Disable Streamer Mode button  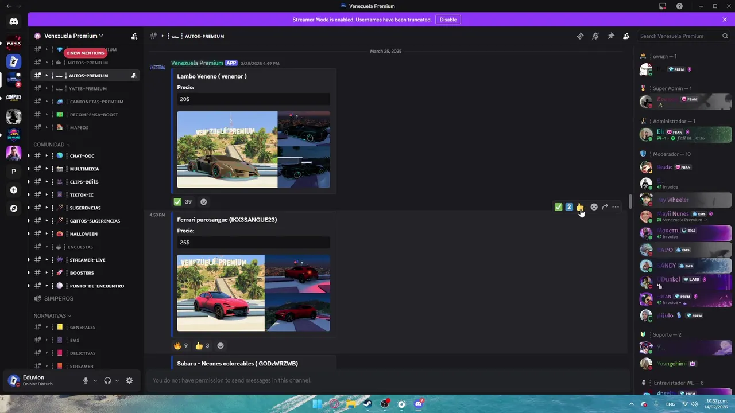click(448, 20)
